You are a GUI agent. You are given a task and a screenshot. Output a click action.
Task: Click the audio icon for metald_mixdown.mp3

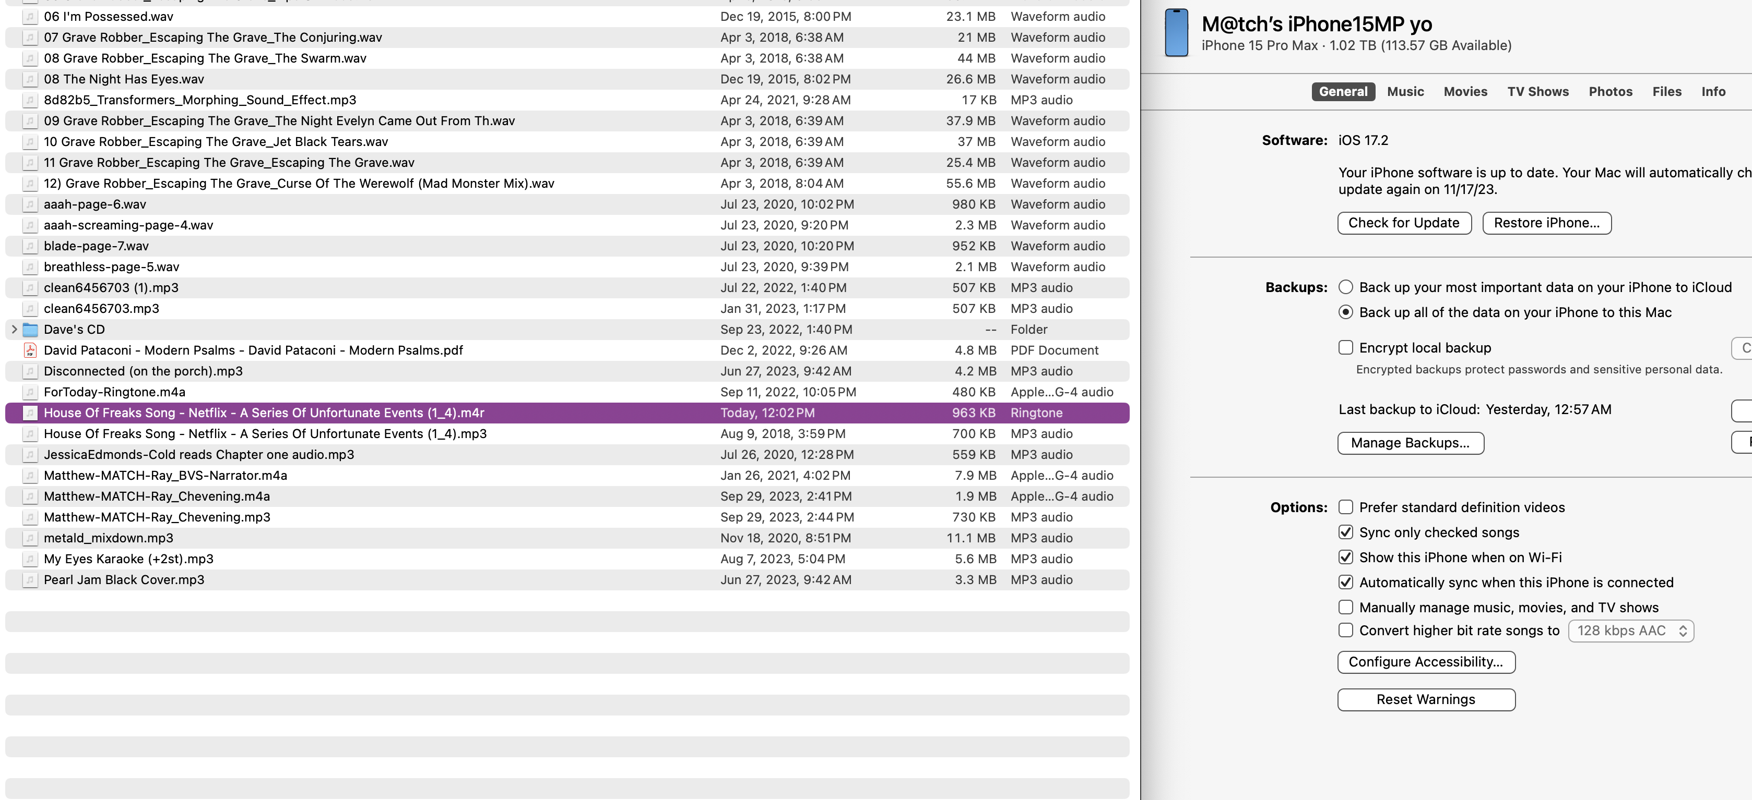pos(30,538)
